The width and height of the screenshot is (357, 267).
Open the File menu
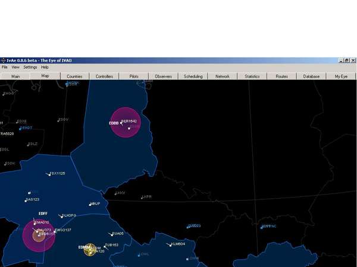(x=5, y=68)
